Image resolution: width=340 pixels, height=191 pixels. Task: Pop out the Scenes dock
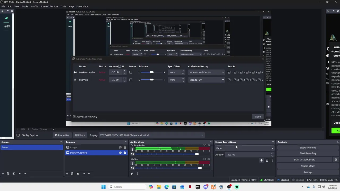coord(61,142)
